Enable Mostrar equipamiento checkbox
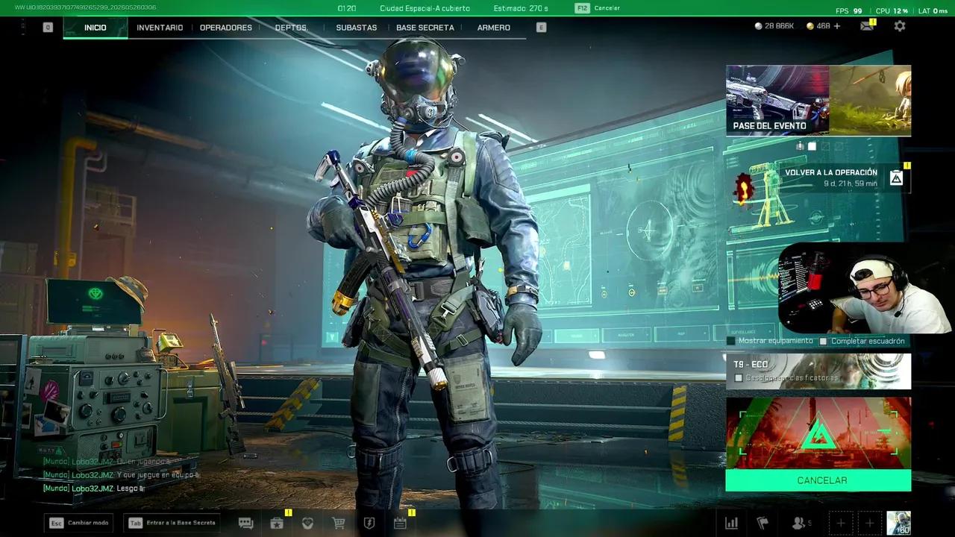This screenshot has height=537, width=955. coord(731,341)
